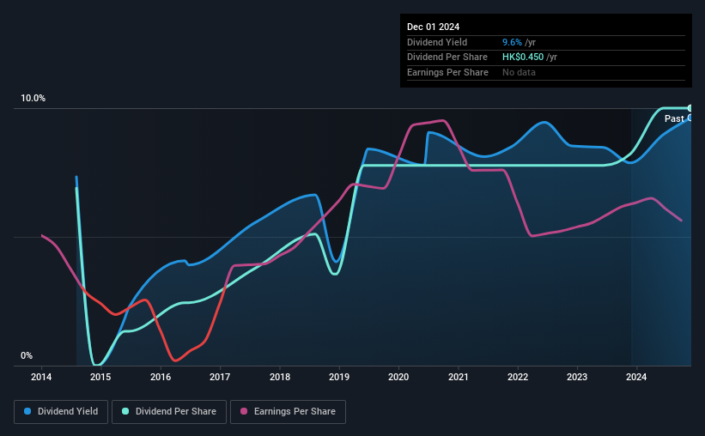
Task: Select the 2022 axis label
Action: (x=518, y=377)
